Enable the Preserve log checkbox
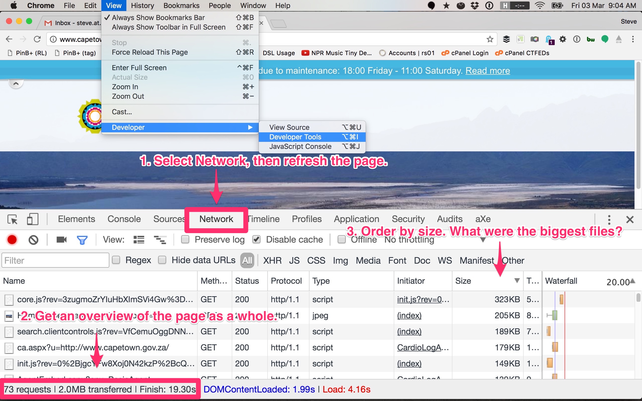 point(185,240)
